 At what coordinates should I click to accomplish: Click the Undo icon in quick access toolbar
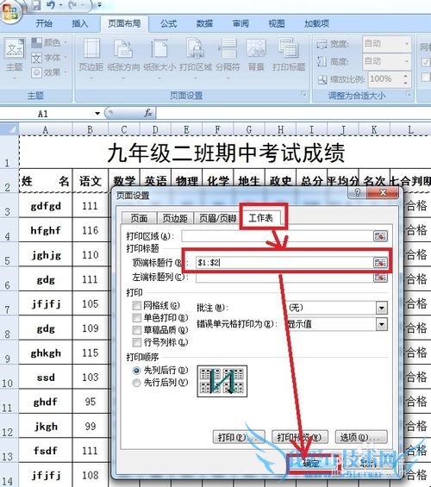51,5
